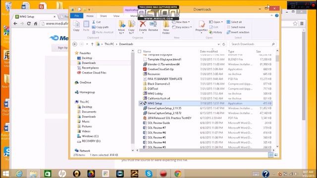This screenshot has width=317, height=178.
Task: Click Select none in the ribbon
Action: [x=236, y=27]
